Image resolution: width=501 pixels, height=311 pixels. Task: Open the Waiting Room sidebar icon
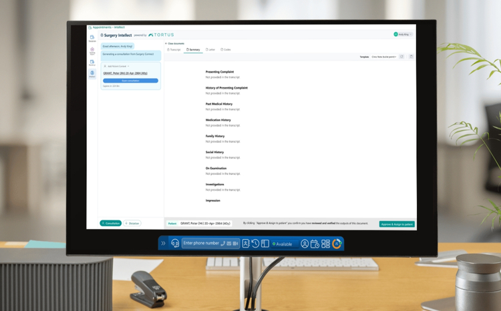point(92,50)
